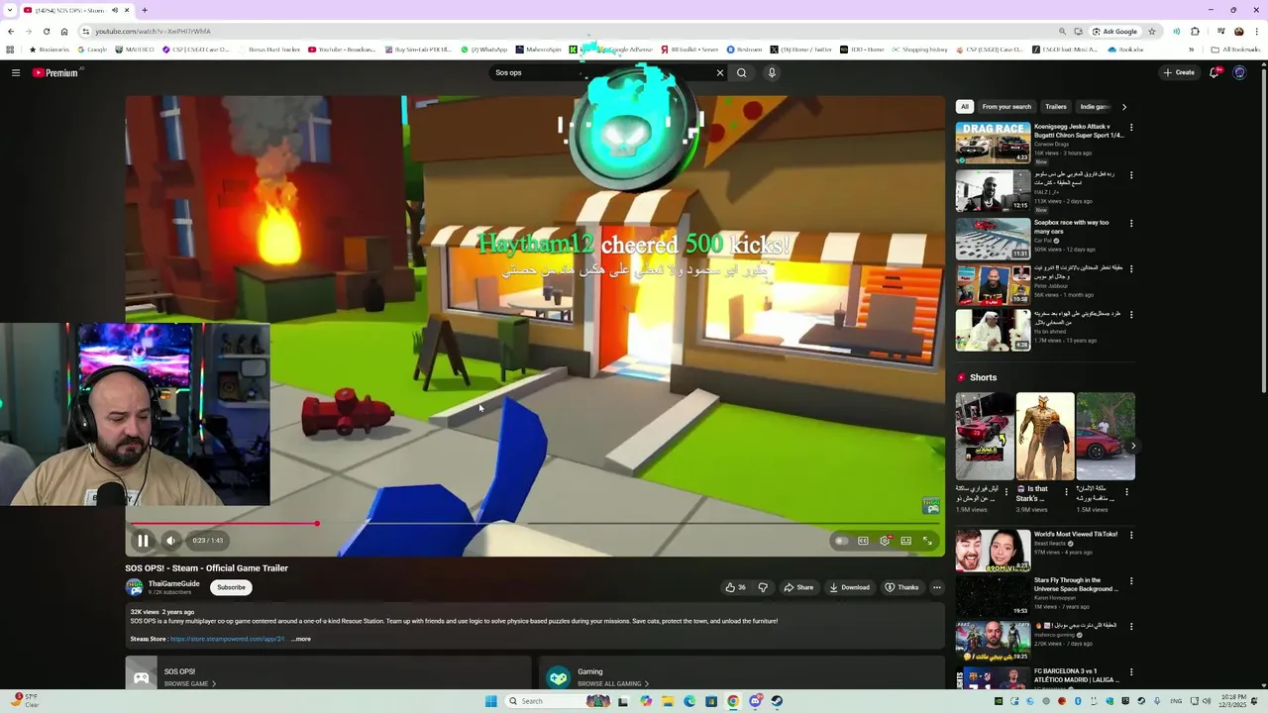The image size is (1268, 713).
Task: Seek on the red video progress bar
Action: click(535, 524)
